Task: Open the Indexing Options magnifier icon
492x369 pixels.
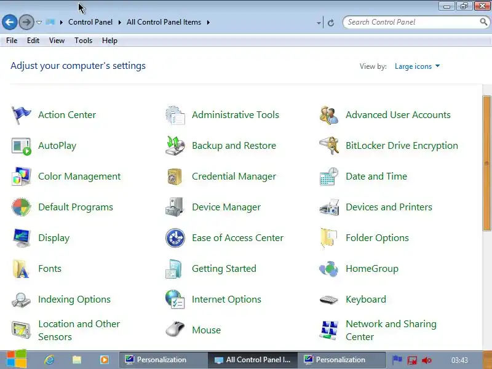Action: 21,300
